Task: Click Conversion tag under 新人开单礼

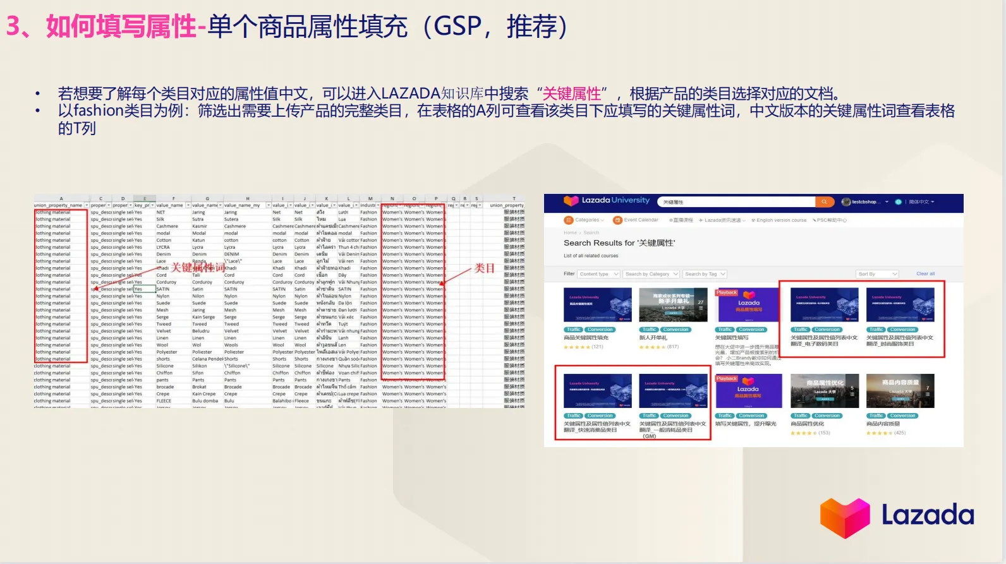Action: coord(676,330)
